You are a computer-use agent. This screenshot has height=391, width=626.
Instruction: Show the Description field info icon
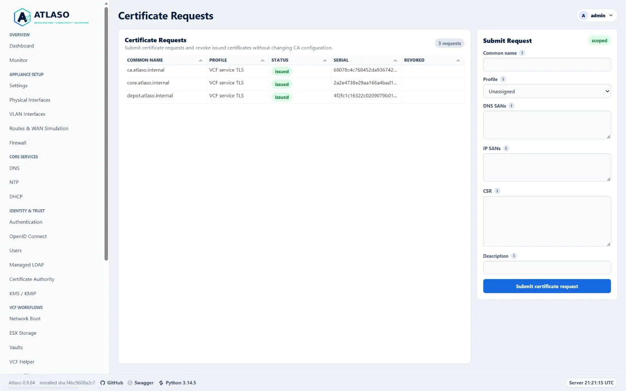coord(514,256)
